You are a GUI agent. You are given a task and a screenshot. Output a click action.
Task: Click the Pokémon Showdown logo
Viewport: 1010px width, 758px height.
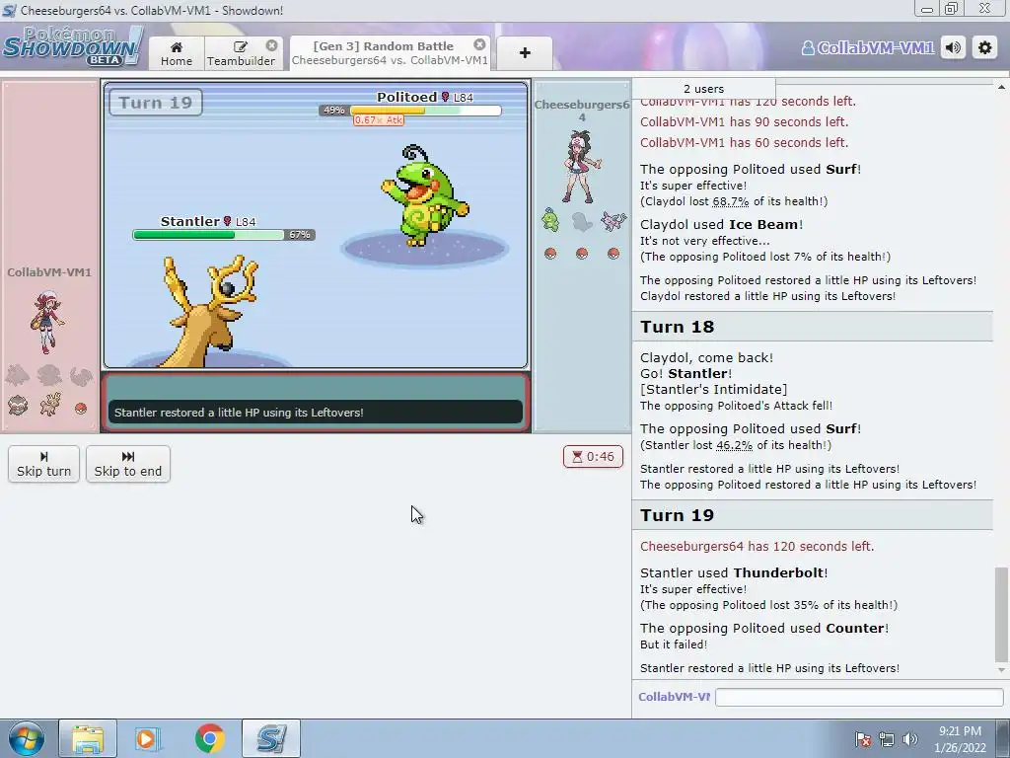[72, 46]
